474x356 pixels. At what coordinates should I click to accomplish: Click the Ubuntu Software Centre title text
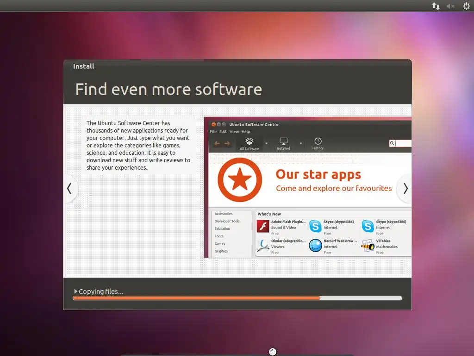pyautogui.click(x=254, y=124)
